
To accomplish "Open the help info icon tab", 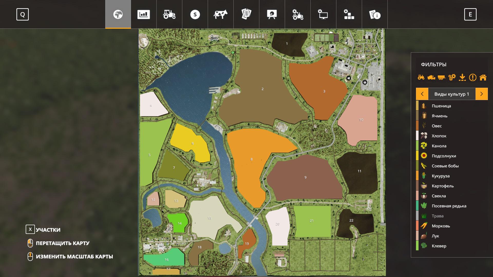I will pyautogui.click(x=375, y=14).
